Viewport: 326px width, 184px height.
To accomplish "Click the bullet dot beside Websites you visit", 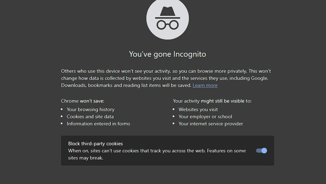I will [x=174, y=110].
